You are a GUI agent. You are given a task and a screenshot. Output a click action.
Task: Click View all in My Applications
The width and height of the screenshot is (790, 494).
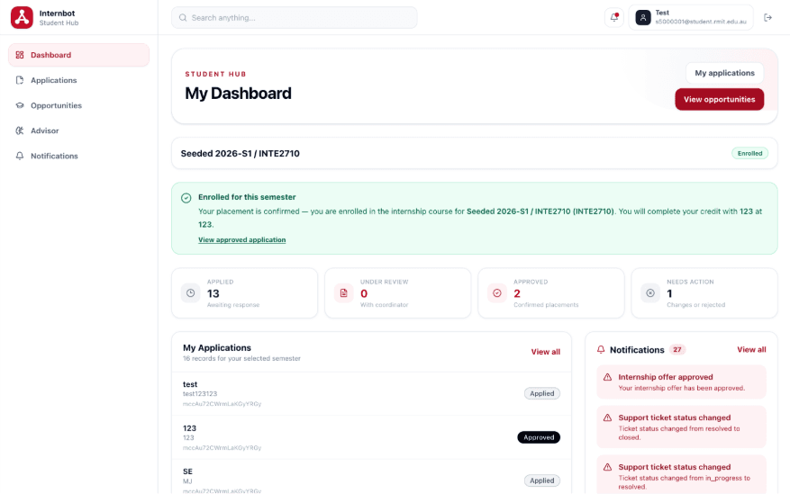point(545,352)
